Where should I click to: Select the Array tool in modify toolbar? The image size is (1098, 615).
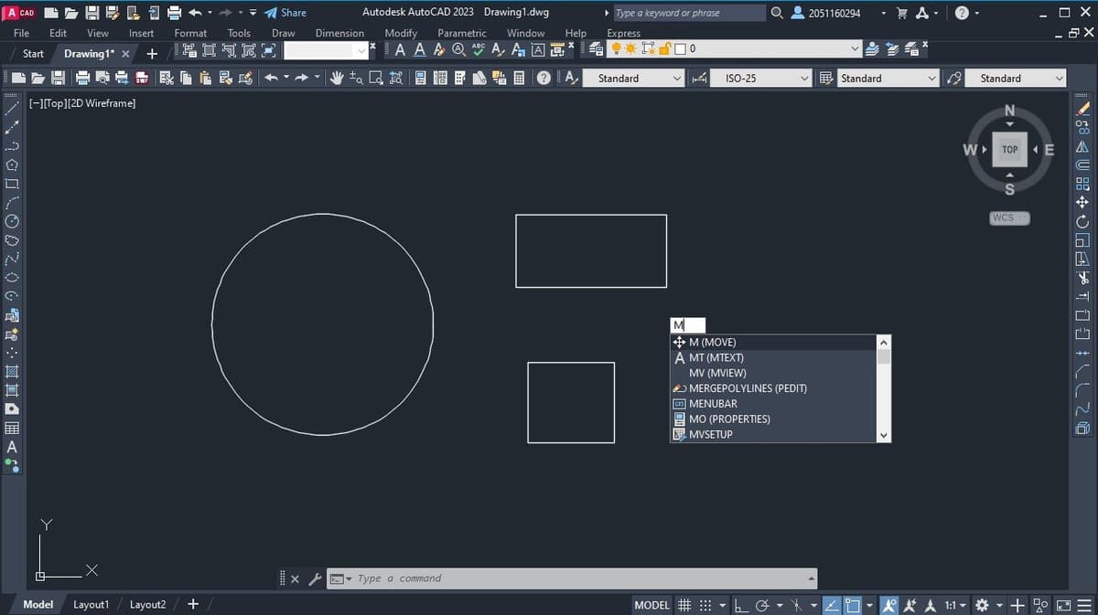click(x=1083, y=184)
